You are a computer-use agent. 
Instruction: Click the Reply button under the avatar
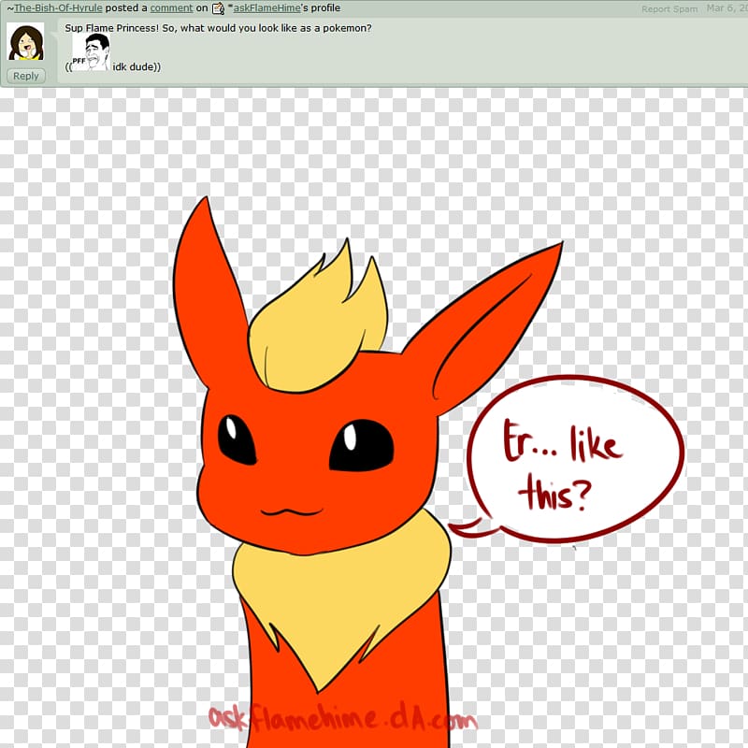[x=26, y=76]
